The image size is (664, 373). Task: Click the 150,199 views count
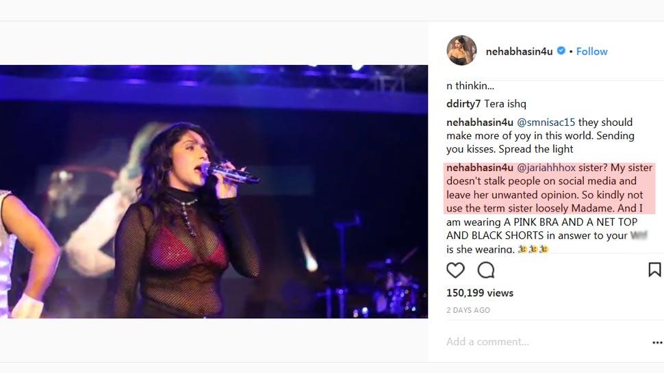pos(480,293)
